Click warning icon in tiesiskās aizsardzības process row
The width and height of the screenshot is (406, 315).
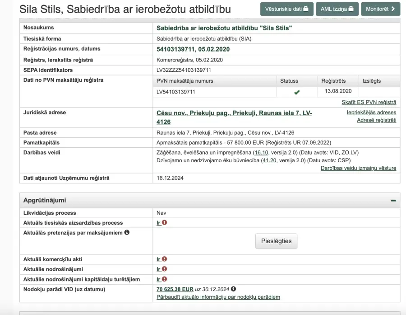coord(164,222)
